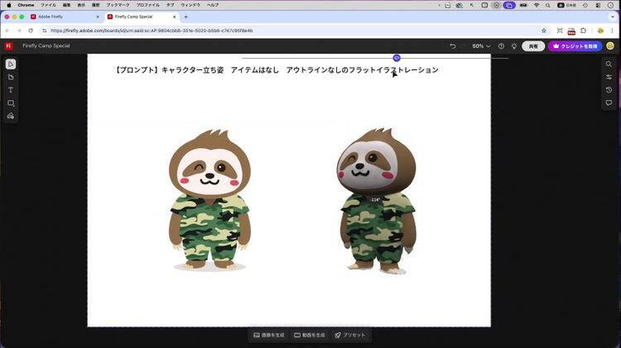Open the shapes and upload tool

[11, 117]
